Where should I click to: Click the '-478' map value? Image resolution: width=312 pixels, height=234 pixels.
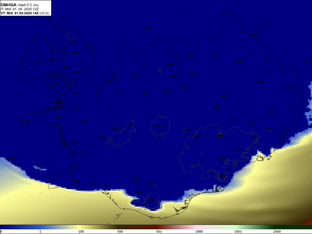[150, 200]
